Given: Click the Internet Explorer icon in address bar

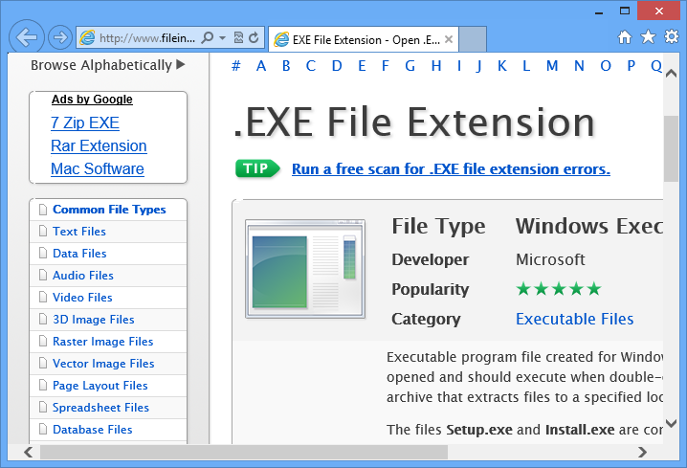Looking at the screenshot, I should point(87,38).
